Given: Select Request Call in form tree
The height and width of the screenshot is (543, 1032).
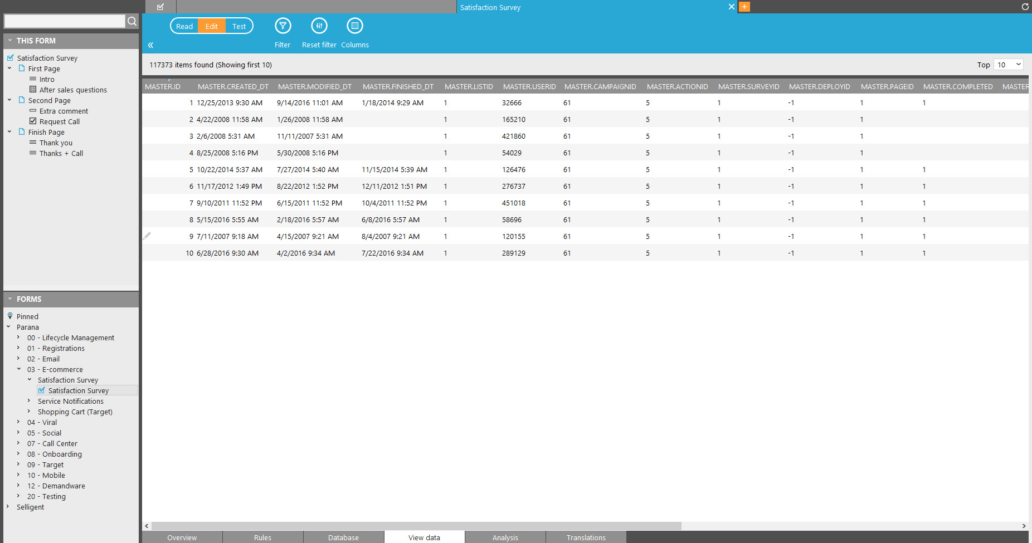Looking at the screenshot, I should point(59,121).
